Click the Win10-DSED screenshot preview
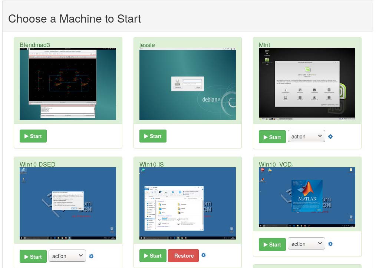 pyautogui.click(x=68, y=203)
